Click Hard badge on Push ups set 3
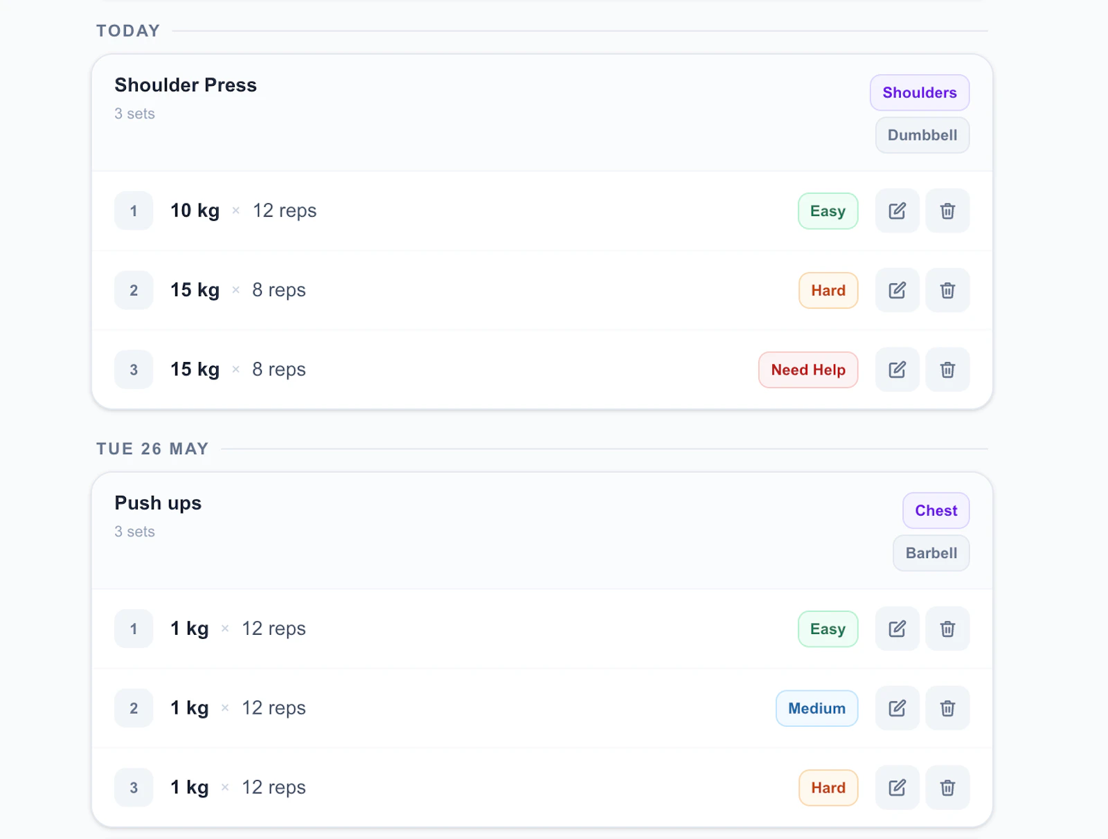Viewport: 1108px width, 839px height. (828, 788)
